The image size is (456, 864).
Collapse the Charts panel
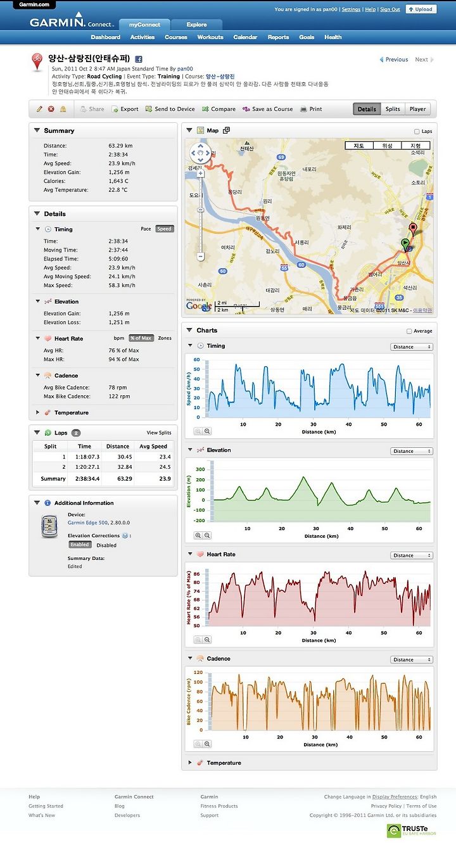click(x=190, y=331)
